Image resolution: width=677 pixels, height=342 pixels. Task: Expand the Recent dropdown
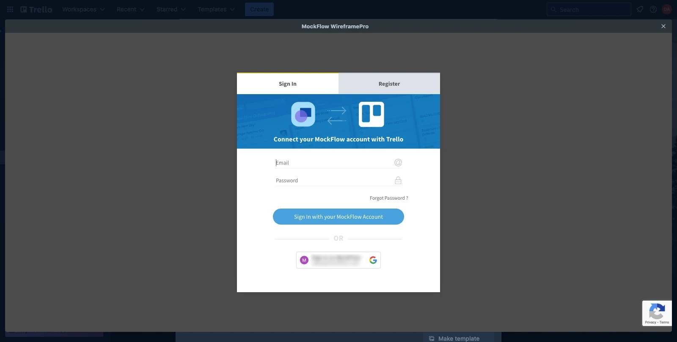130,9
